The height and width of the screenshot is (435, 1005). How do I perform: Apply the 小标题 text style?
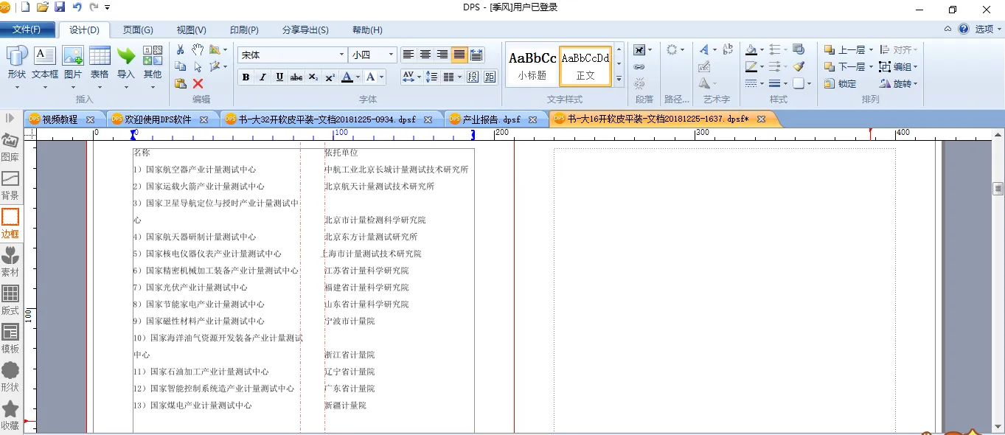point(532,65)
